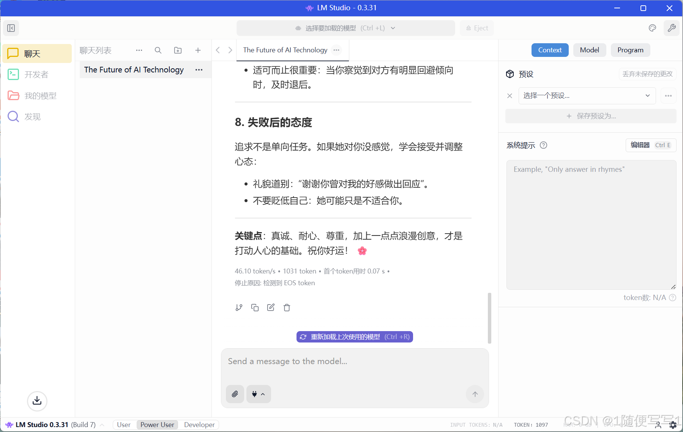Switch to User mode
Image resolution: width=683 pixels, height=432 pixels.
tap(123, 425)
